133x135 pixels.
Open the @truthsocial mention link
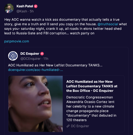(x=108, y=24)
